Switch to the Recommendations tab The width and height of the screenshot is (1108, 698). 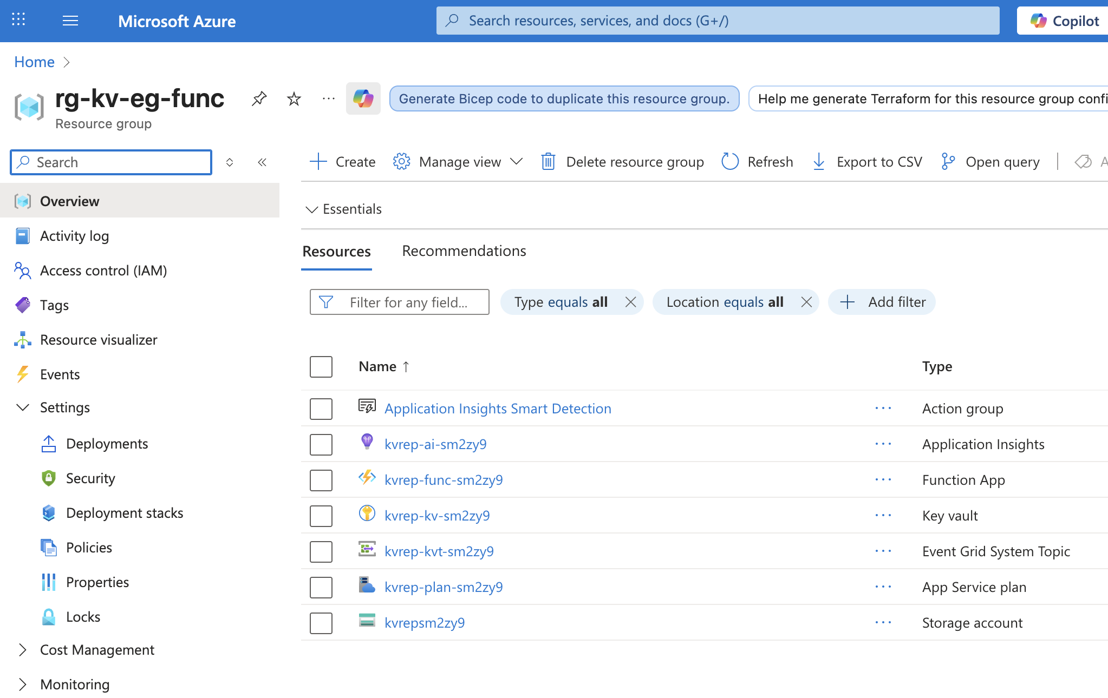click(x=464, y=251)
